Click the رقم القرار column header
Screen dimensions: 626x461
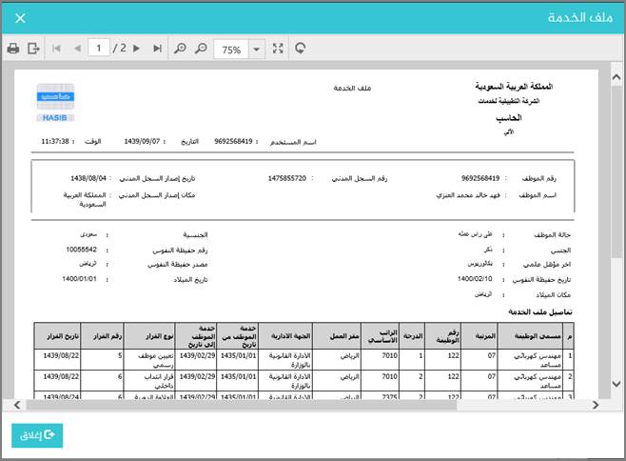pos(102,336)
